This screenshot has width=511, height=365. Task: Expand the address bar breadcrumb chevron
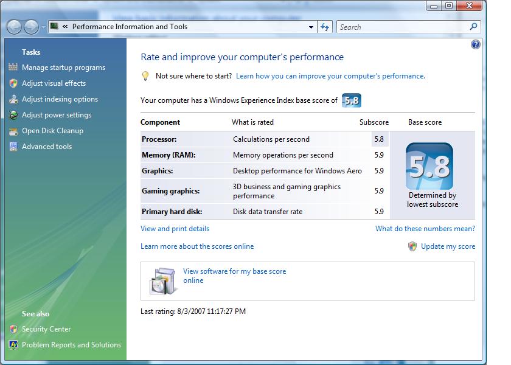65,27
